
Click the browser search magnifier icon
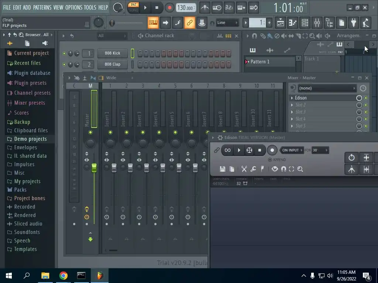tap(21, 35)
